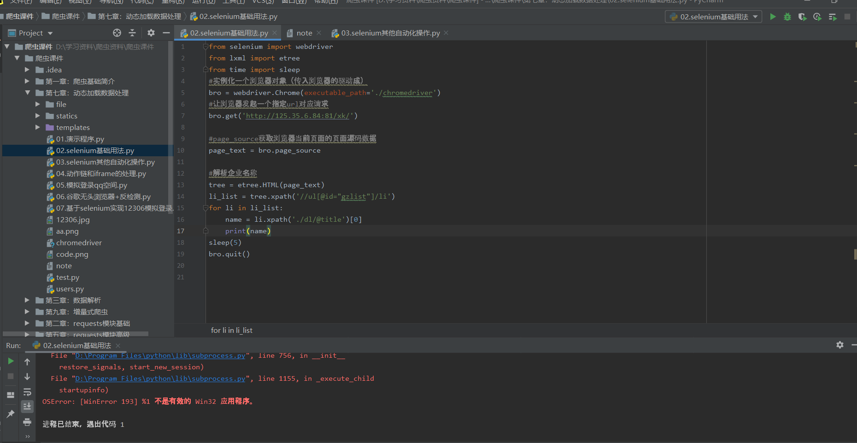The width and height of the screenshot is (857, 443).
Task: Select chromedriver file in project tree
Action: pos(79,242)
